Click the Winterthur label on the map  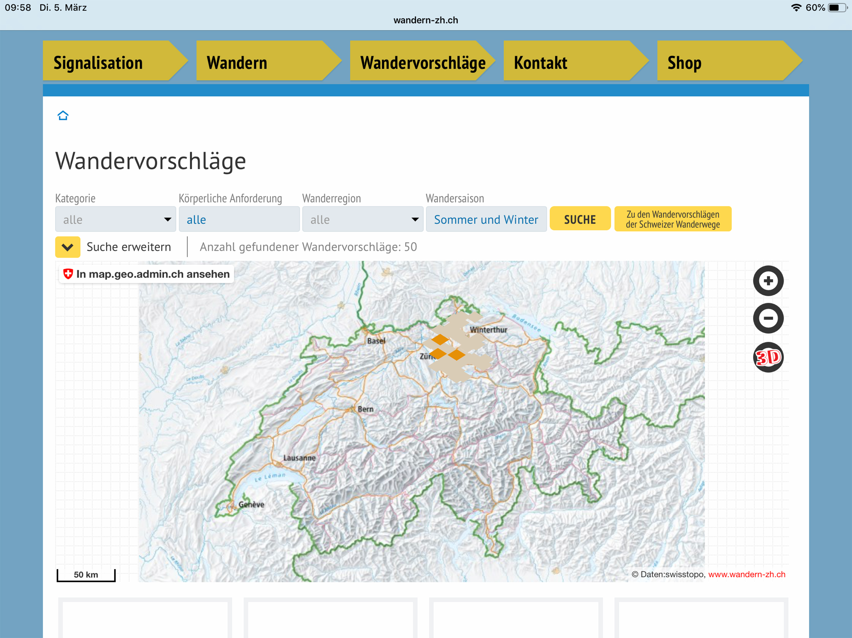pyautogui.click(x=488, y=330)
